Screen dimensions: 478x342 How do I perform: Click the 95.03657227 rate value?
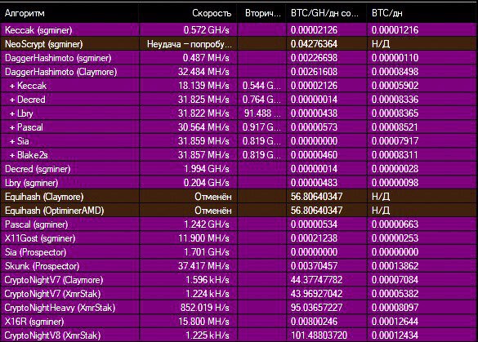316,308
